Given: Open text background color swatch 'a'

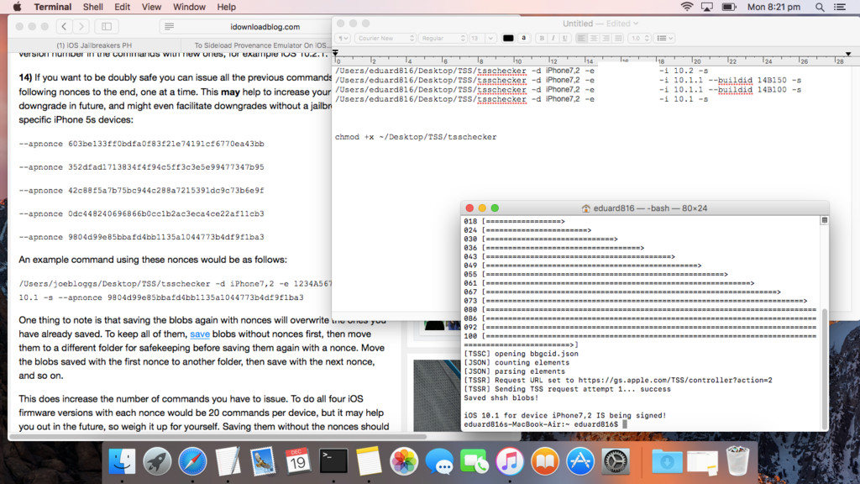Looking at the screenshot, I should tap(524, 38).
